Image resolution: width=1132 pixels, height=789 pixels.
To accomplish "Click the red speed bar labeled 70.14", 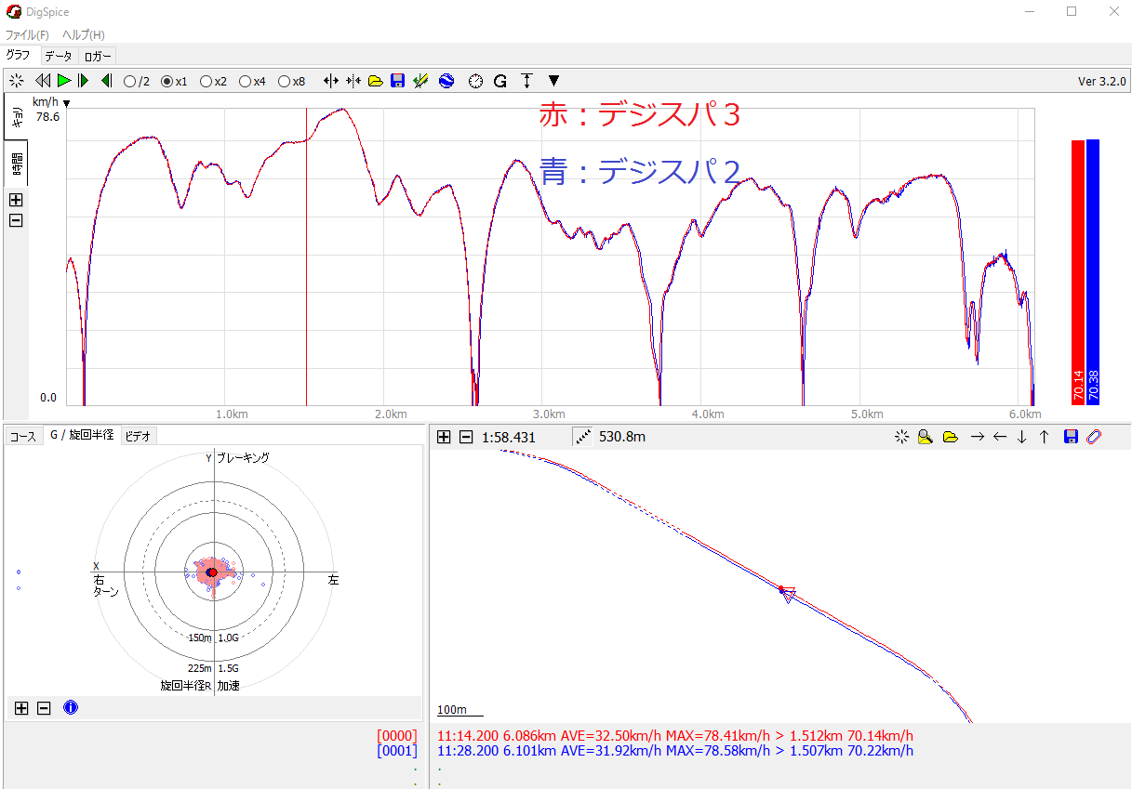I will pos(1077,272).
